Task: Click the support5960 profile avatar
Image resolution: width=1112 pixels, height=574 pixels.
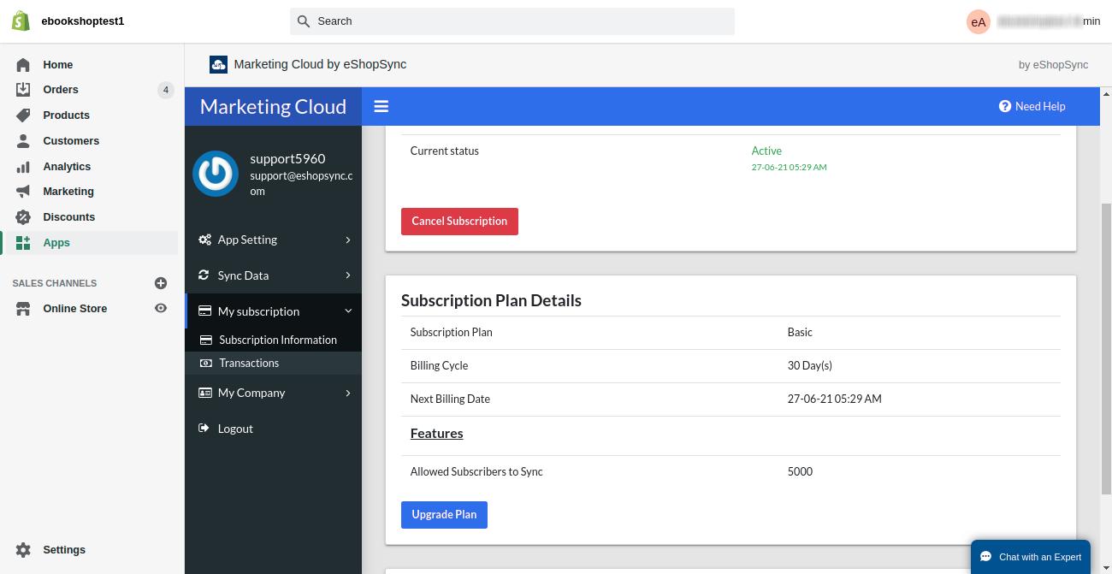Action: pyautogui.click(x=216, y=174)
